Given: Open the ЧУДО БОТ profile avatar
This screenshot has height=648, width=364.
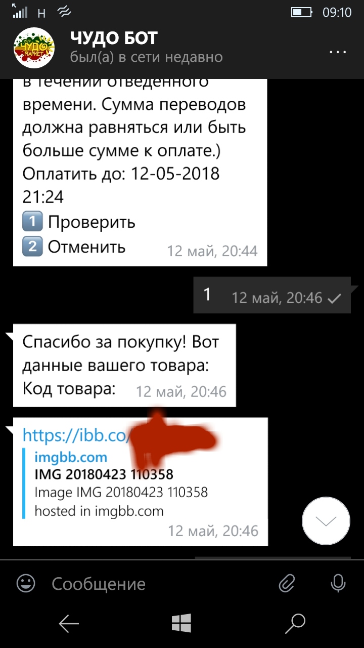Looking at the screenshot, I should (x=34, y=48).
